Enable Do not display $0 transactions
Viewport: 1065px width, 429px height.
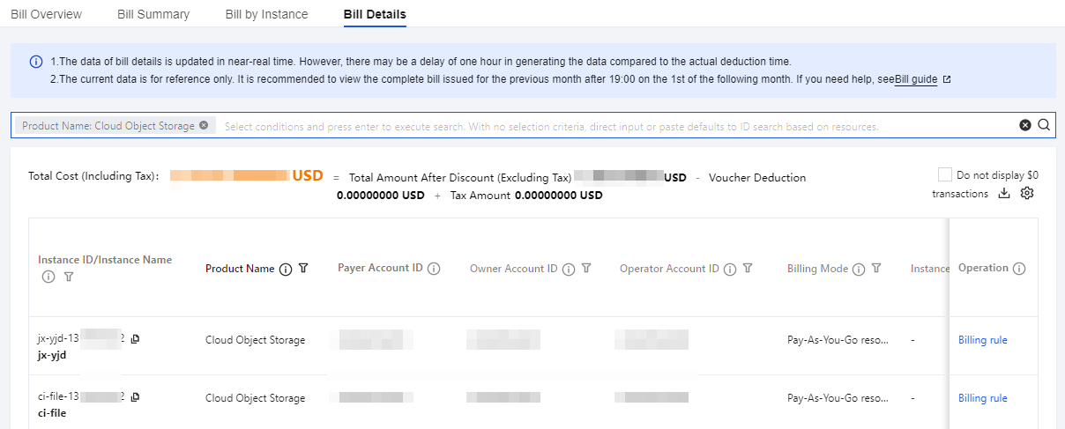tap(945, 174)
